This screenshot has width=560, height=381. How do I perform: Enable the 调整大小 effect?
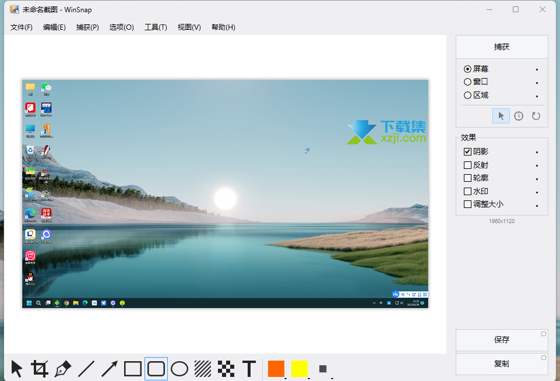point(484,204)
